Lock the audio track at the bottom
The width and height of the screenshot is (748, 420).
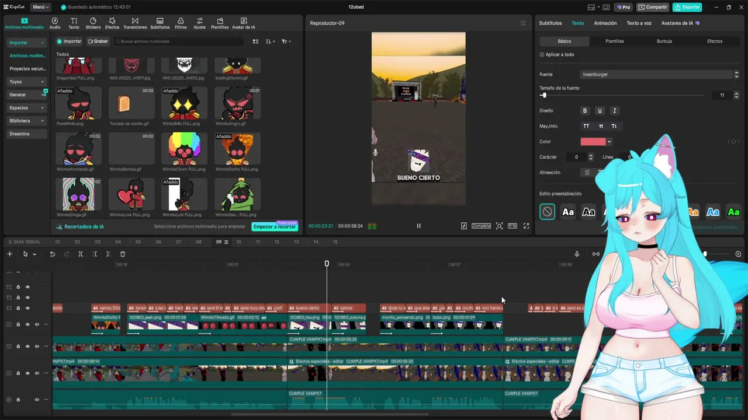tap(18, 400)
